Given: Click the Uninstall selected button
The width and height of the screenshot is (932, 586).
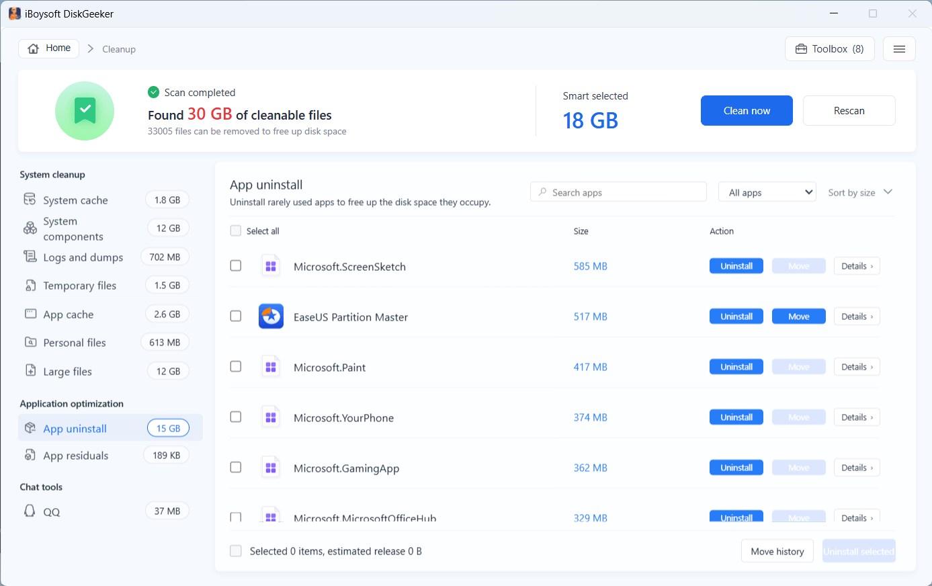Looking at the screenshot, I should tap(859, 552).
